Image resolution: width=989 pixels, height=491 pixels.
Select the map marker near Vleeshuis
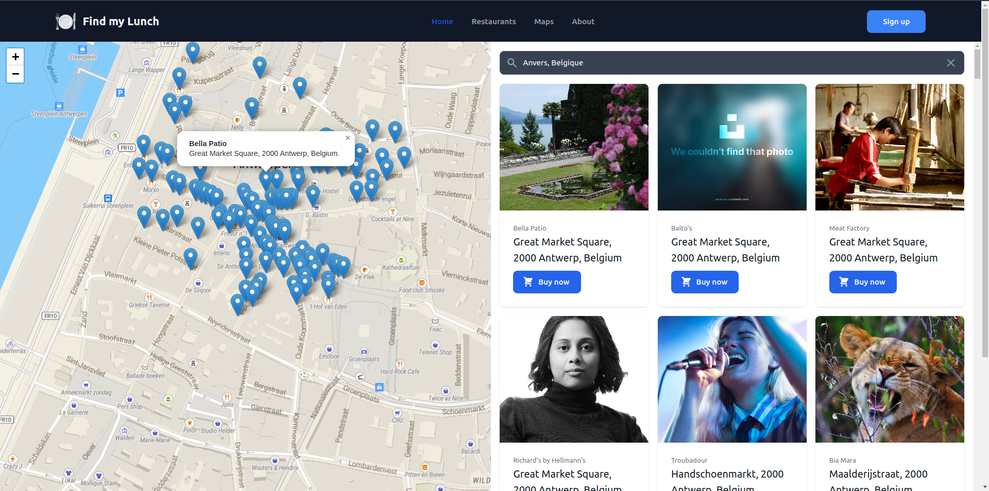coord(260,67)
